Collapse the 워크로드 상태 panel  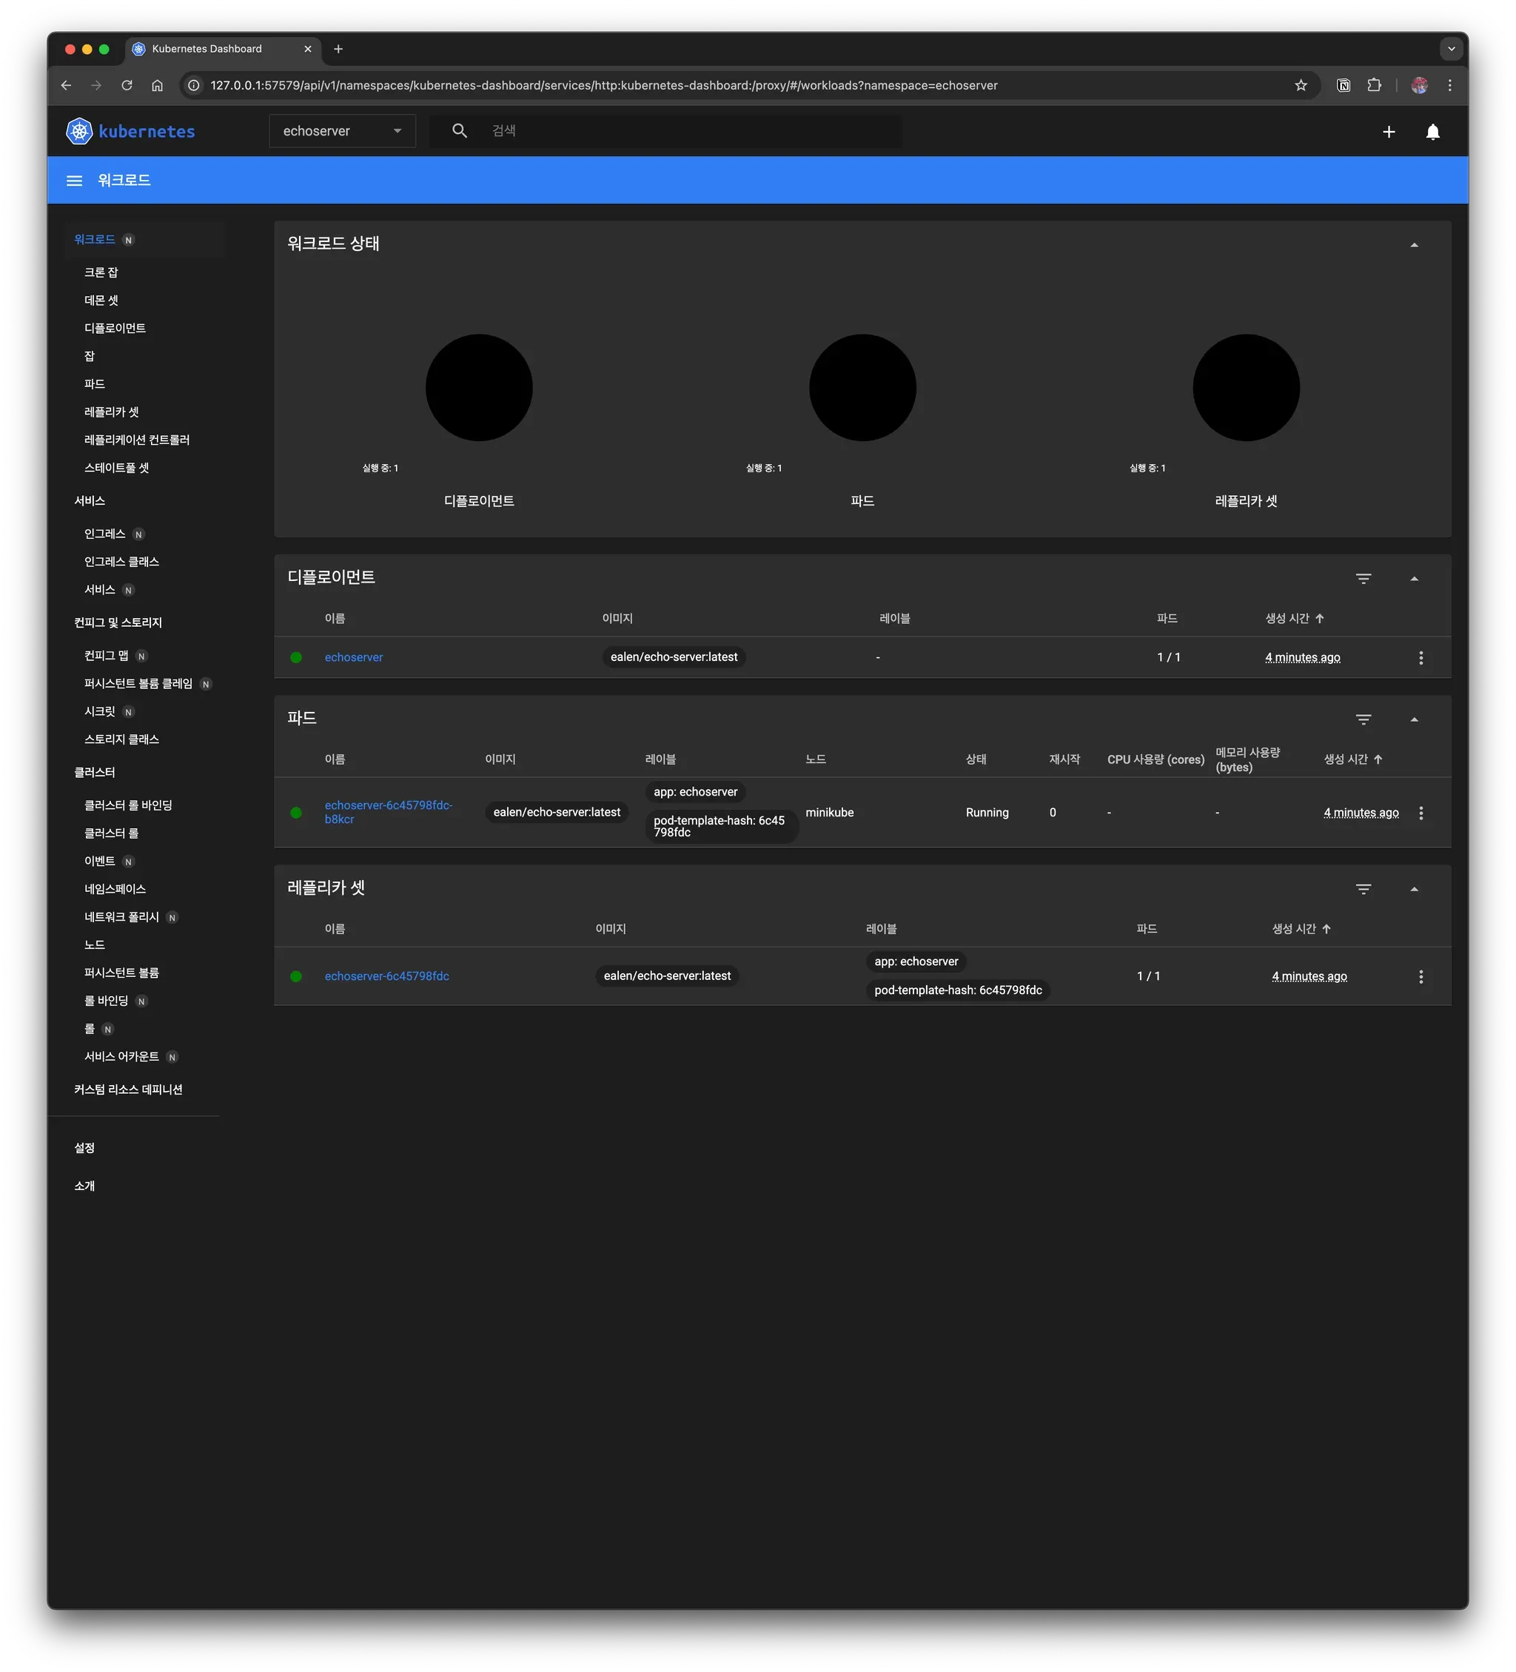click(1415, 244)
